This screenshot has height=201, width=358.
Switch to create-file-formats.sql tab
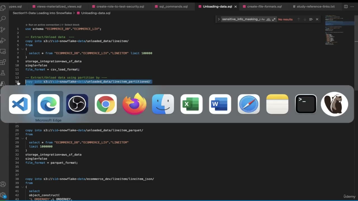pos(264,6)
